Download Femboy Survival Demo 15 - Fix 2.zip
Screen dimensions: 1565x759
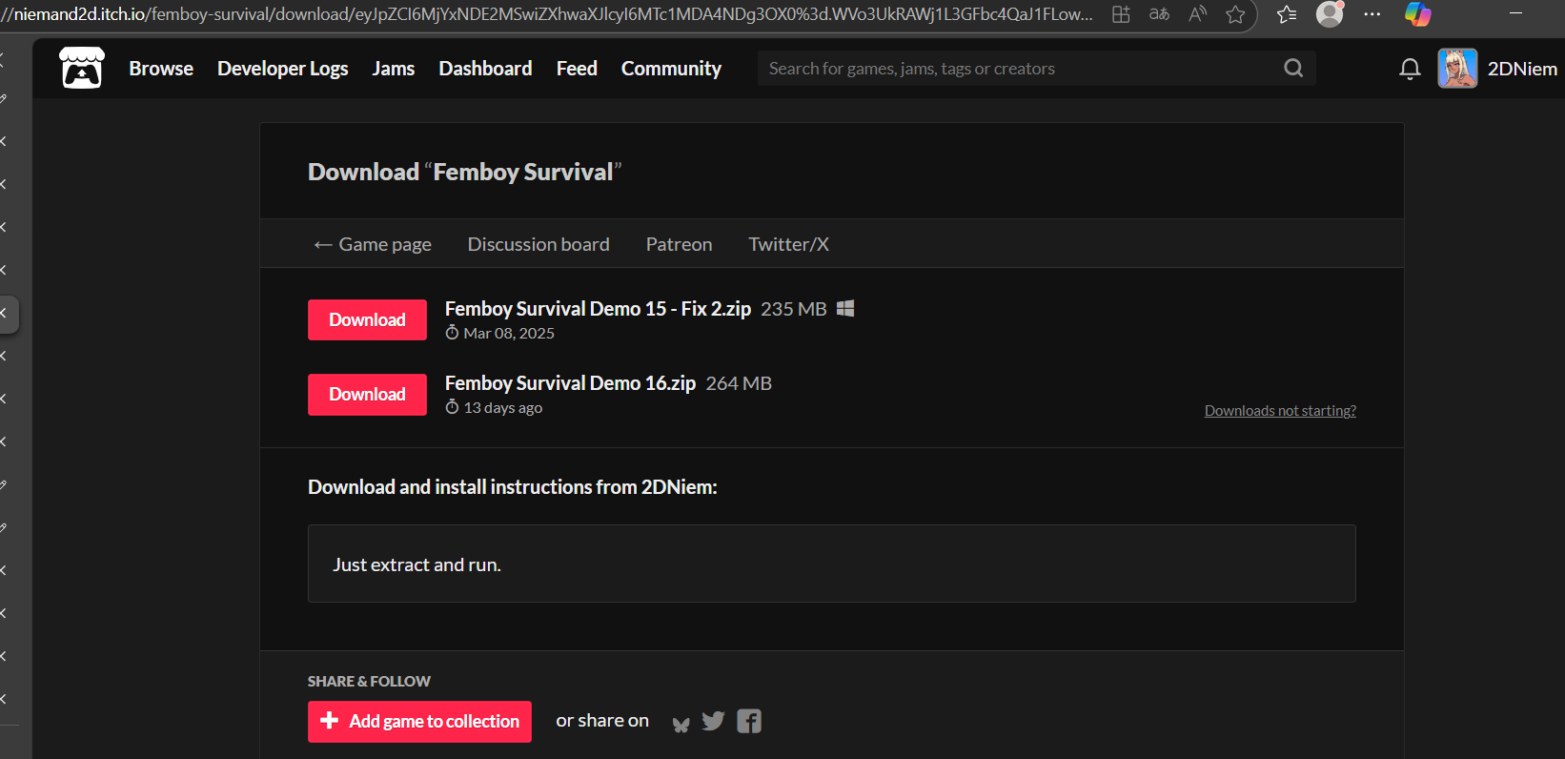point(367,319)
